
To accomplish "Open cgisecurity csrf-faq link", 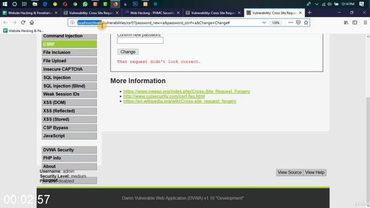I will click(x=164, y=96).
